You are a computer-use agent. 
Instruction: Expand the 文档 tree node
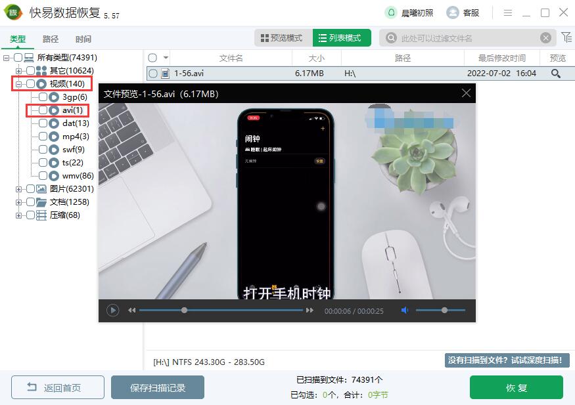[18, 202]
